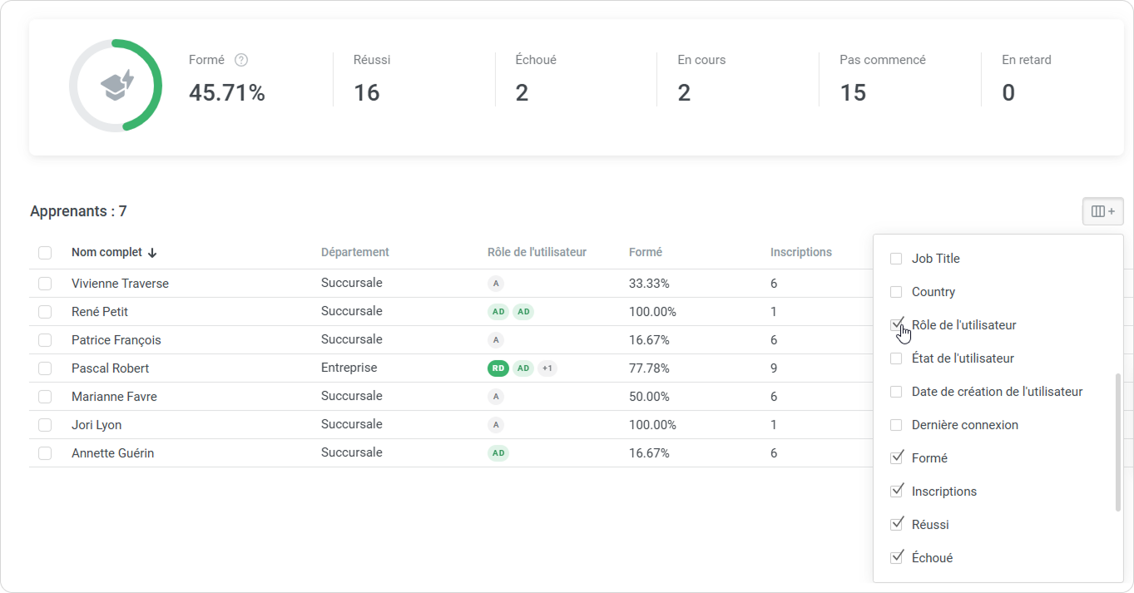Toggle the Dernière connexion column checkbox
The height and width of the screenshot is (593, 1134).
point(896,425)
